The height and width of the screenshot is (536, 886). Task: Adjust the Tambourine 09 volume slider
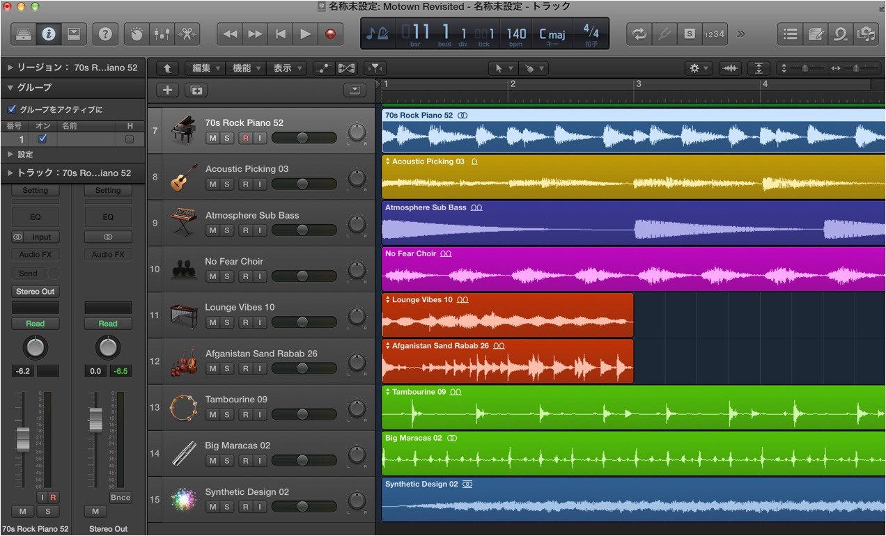click(x=304, y=414)
